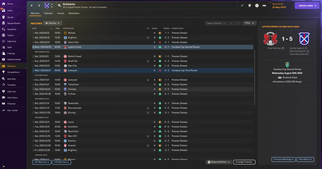This screenshot has width=322, height=169.
Task: Sort by the Date column header
Action: tap(34, 28)
